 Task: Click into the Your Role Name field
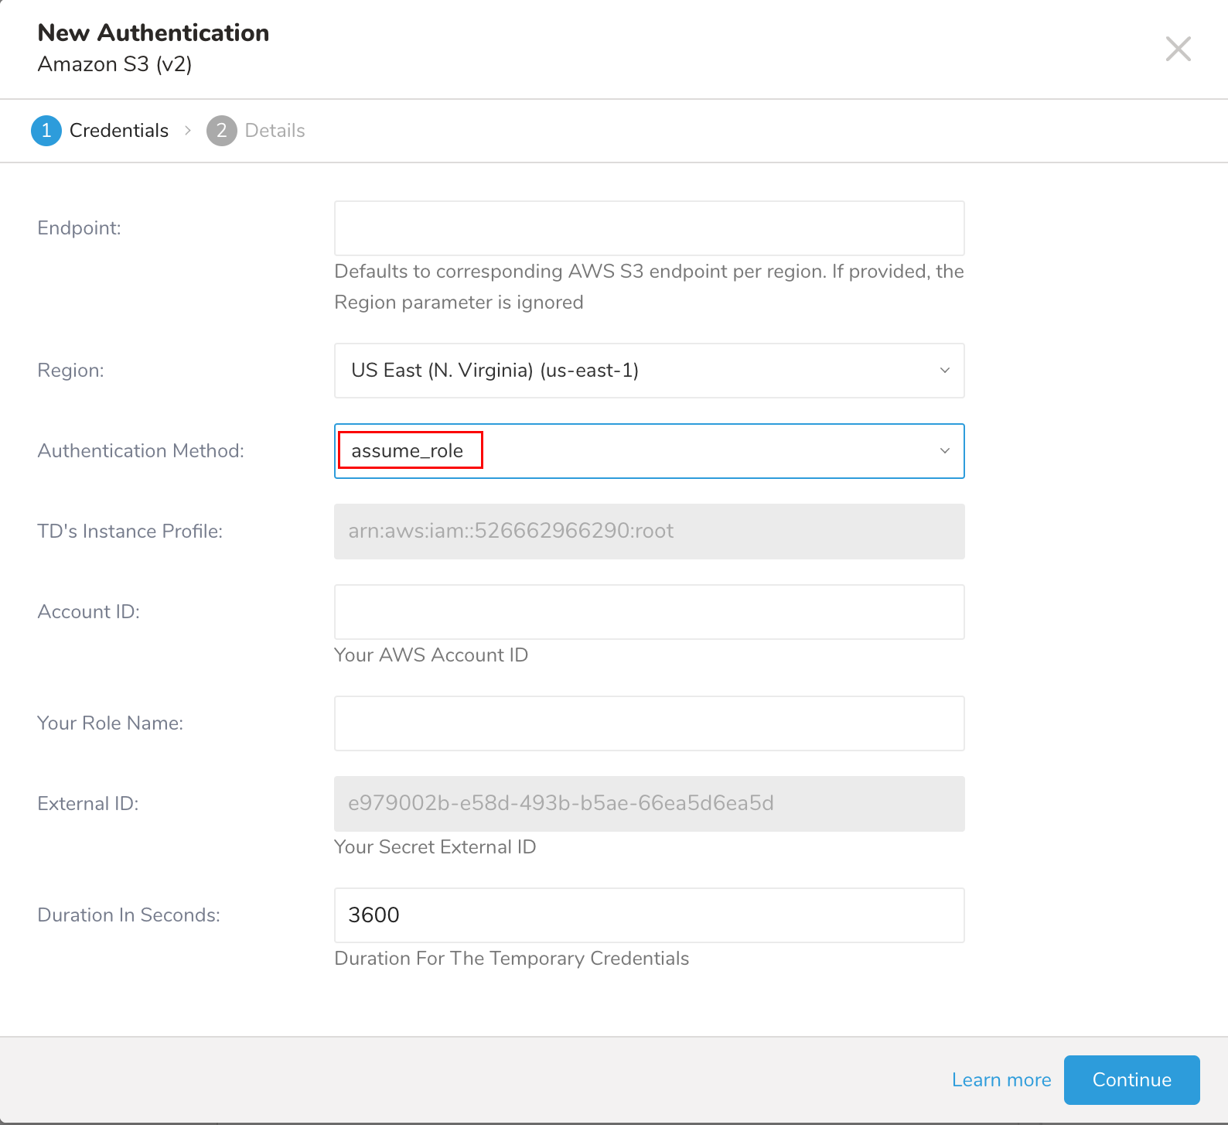[649, 723]
